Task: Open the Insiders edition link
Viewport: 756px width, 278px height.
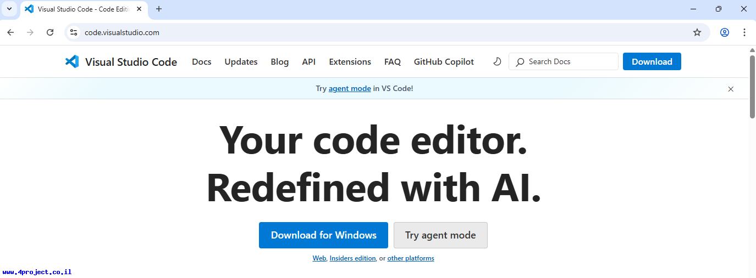Action: (x=353, y=258)
